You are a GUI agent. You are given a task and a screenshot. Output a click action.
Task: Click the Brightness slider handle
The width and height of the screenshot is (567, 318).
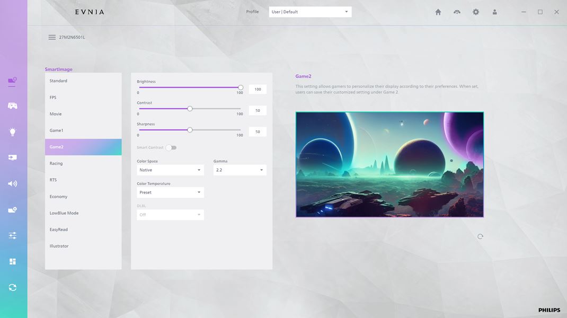[x=241, y=87]
